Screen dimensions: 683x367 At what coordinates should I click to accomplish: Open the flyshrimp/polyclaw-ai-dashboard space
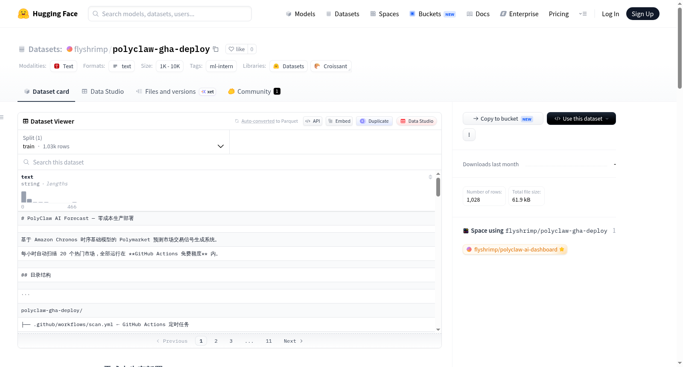(x=515, y=249)
